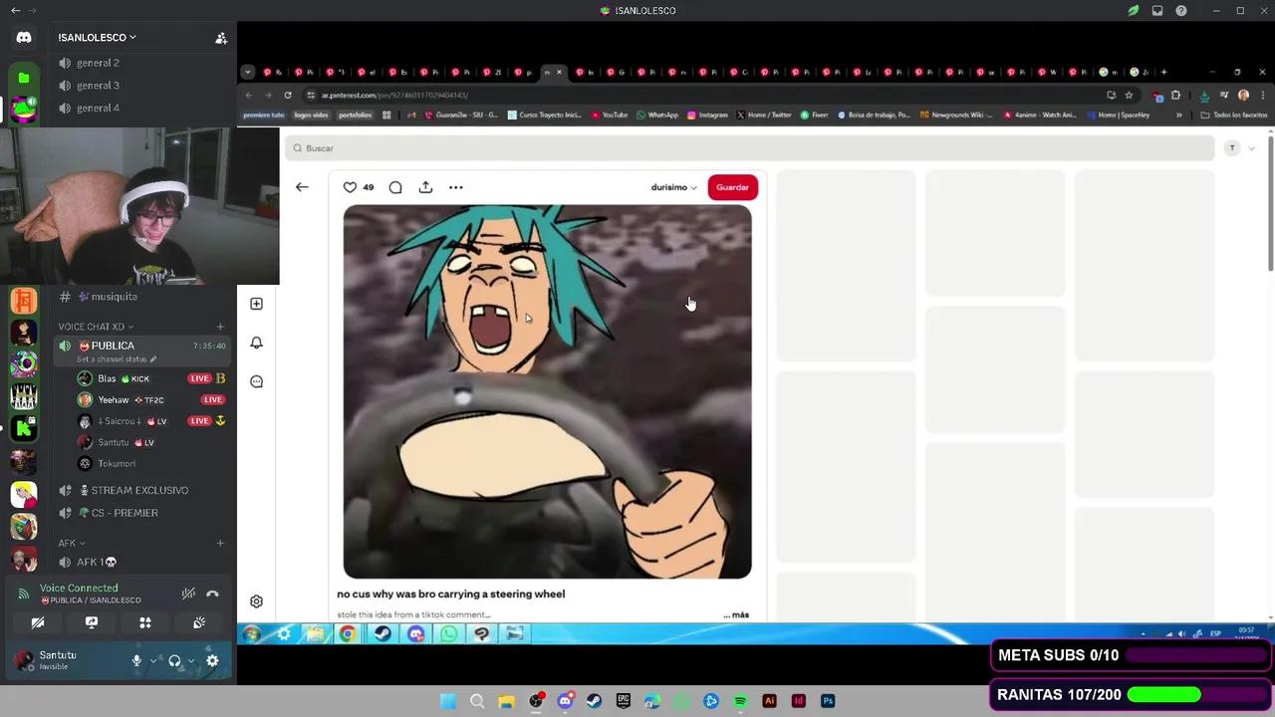Open the Discord direct messages home icon
The width and height of the screenshot is (1275, 717).
pos(24,38)
